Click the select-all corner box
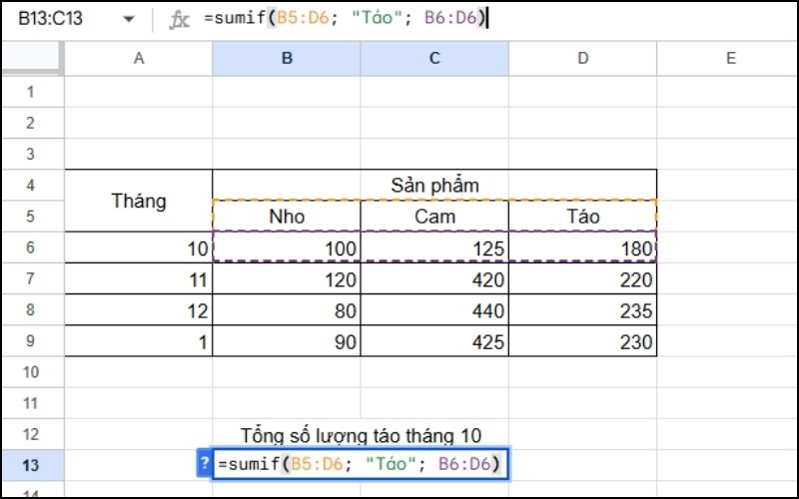The width and height of the screenshot is (799, 499). pos(32,58)
